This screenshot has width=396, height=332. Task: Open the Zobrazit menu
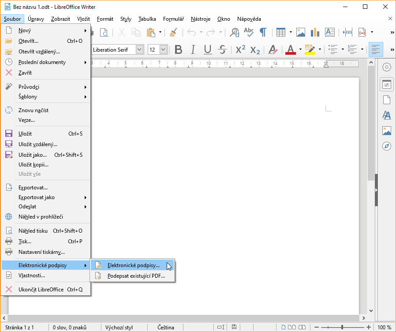(x=60, y=19)
